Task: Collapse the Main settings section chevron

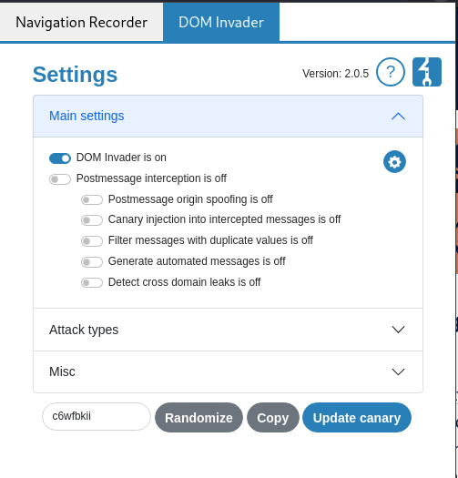Action: tap(398, 117)
